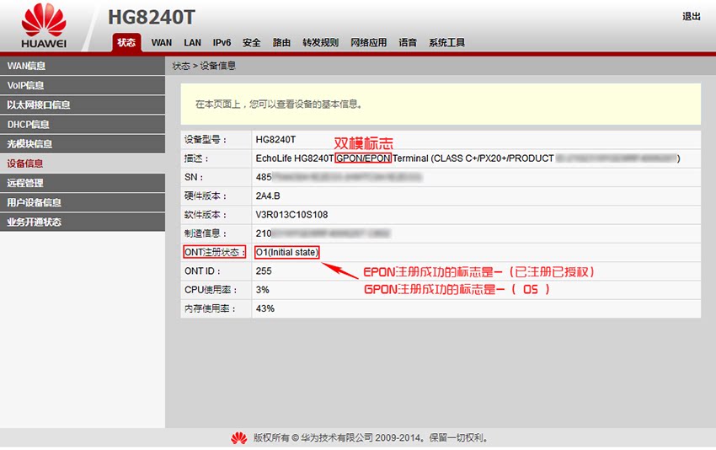Click the HG8240T device model value
This screenshot has height=450, width=716.
(x=275, y=139)
